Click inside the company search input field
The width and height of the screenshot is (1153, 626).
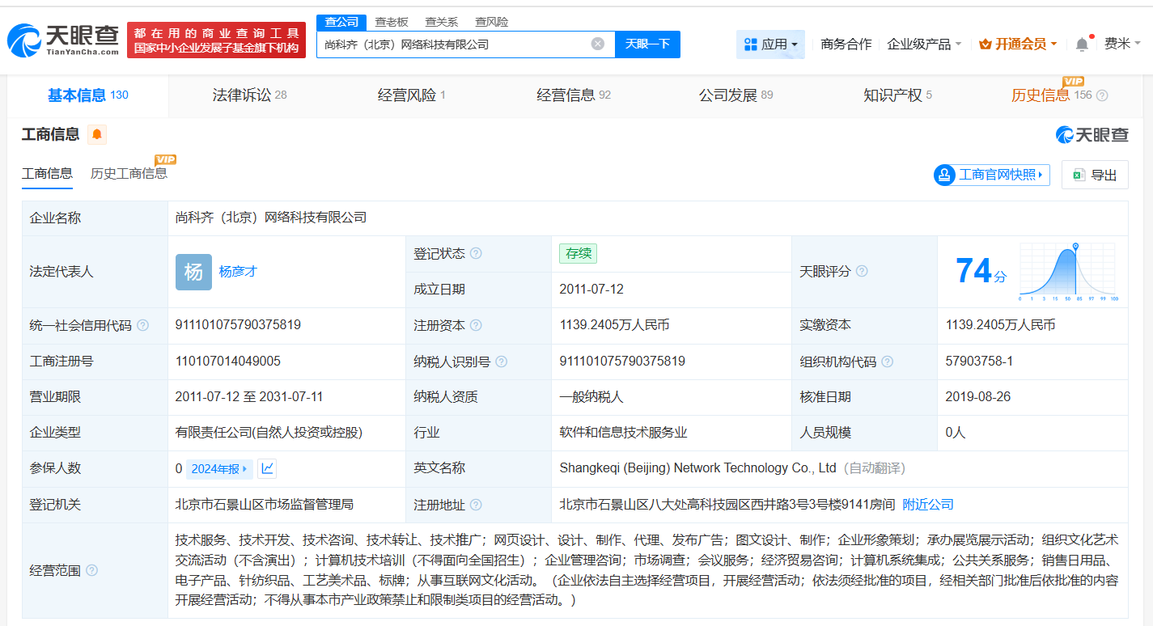click(453, 44)
